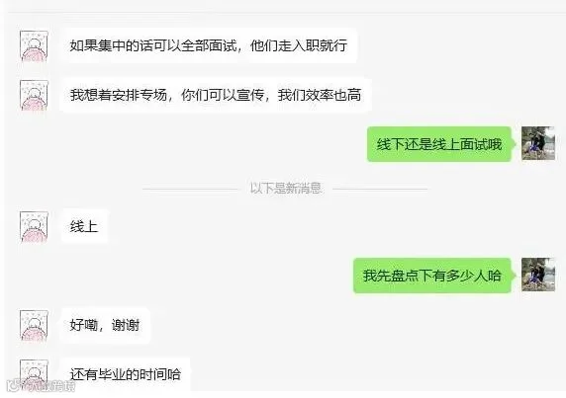Select message bubble '如果集中的话可以全部面试，他们走入职就行'
This screenshot has height=398, width=566.
[209, 45]
